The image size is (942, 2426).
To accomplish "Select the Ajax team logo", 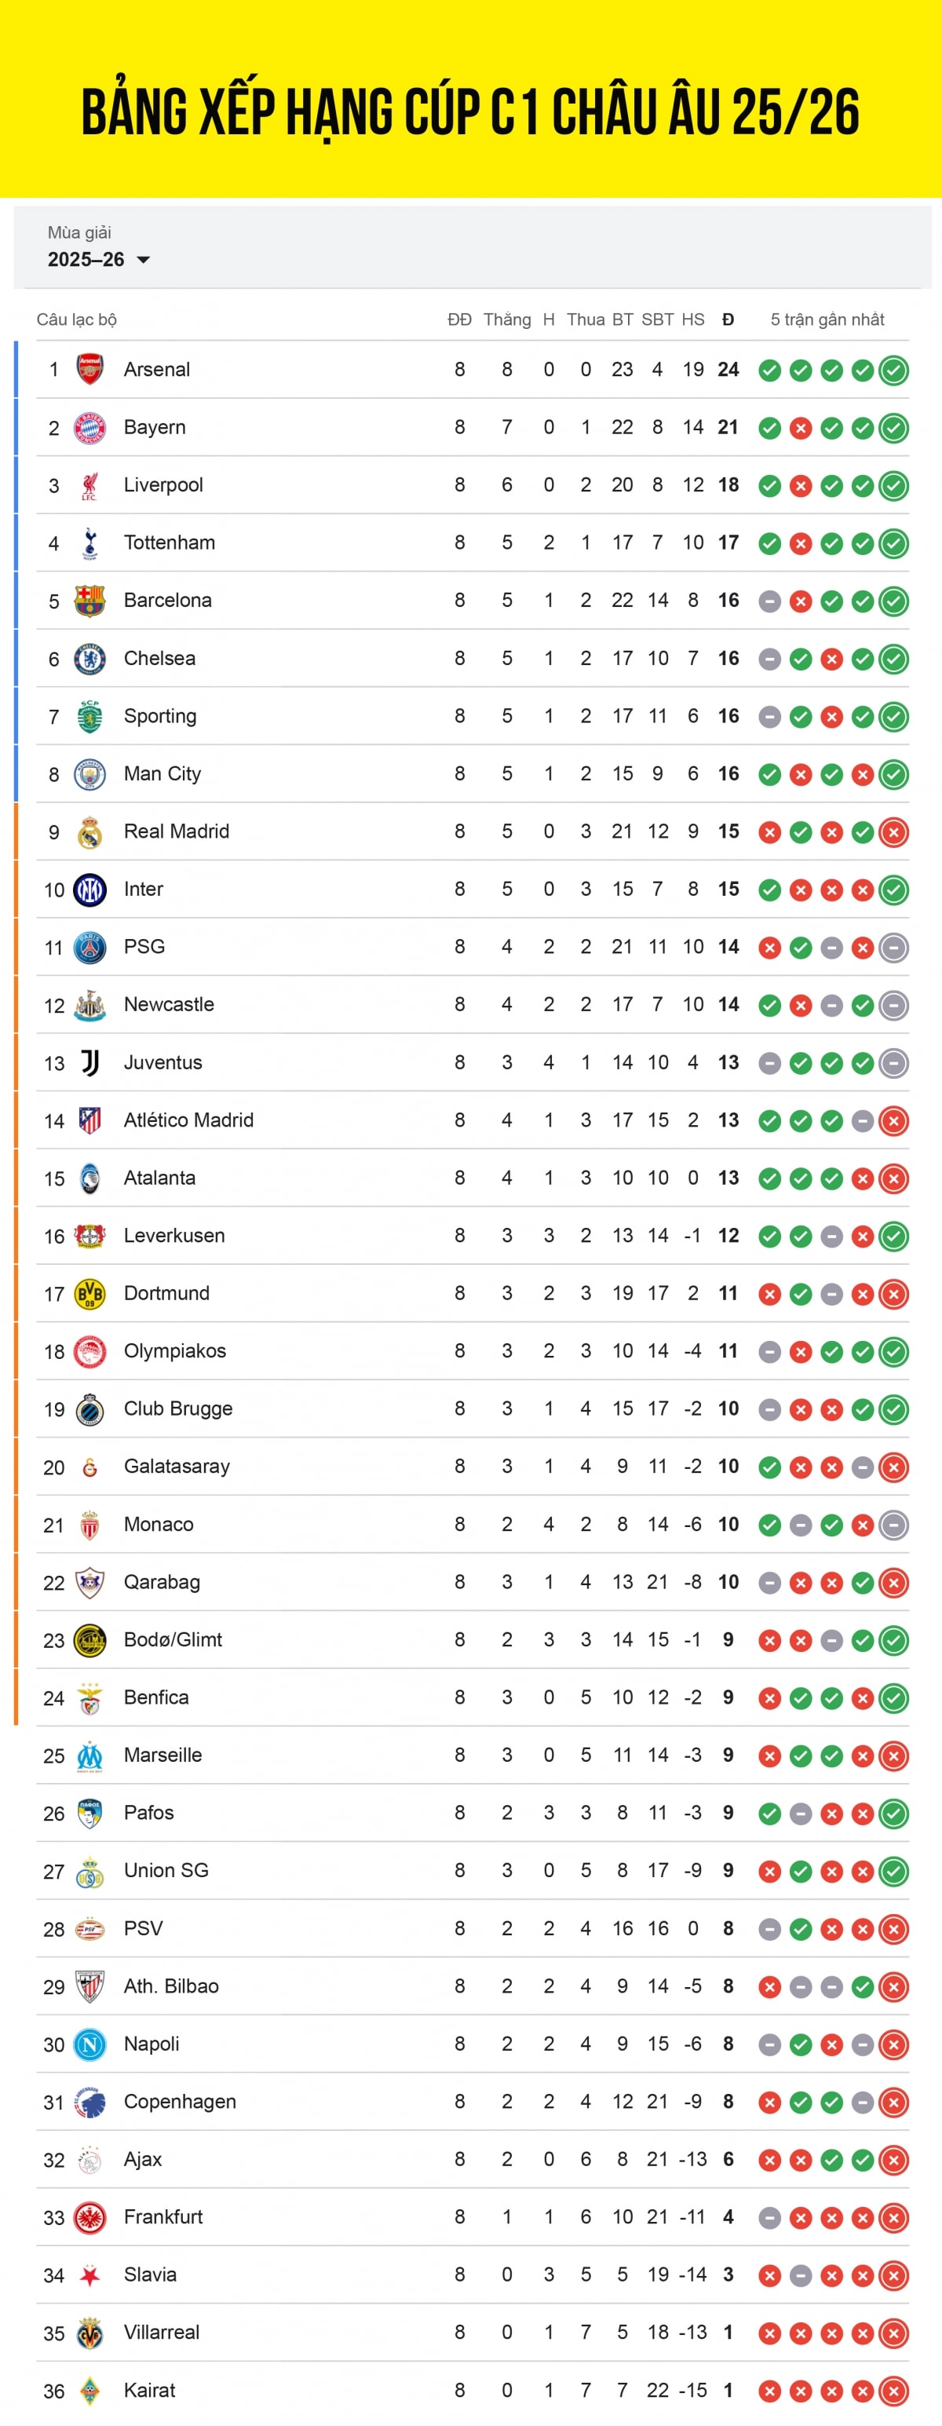I will click(88, 2160).
